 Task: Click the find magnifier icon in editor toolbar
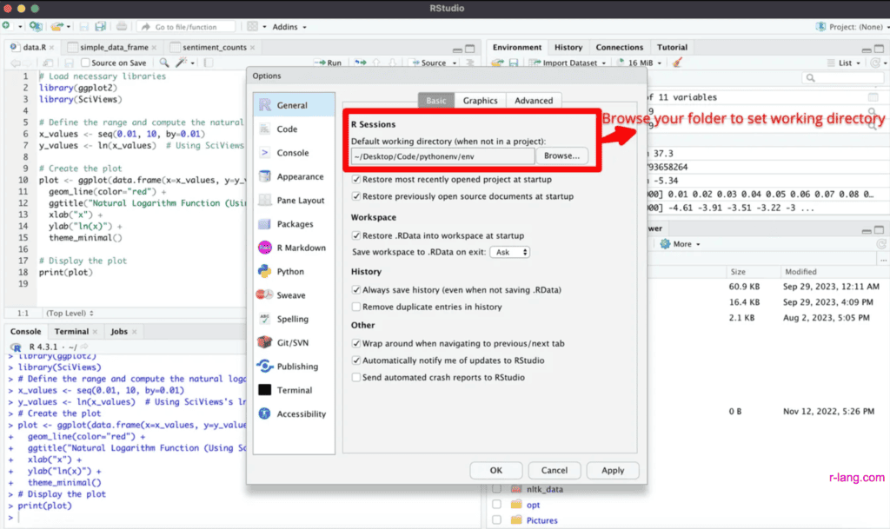click(x=164, y=63)
